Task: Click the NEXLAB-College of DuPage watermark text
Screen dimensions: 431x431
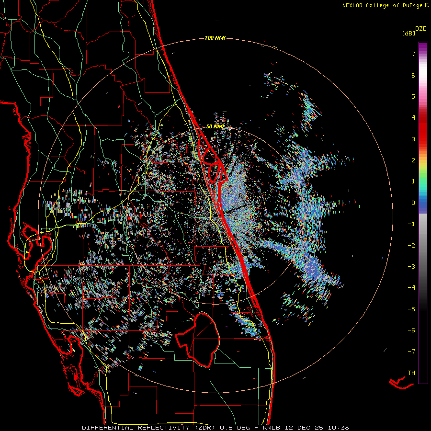Action: 386,5
